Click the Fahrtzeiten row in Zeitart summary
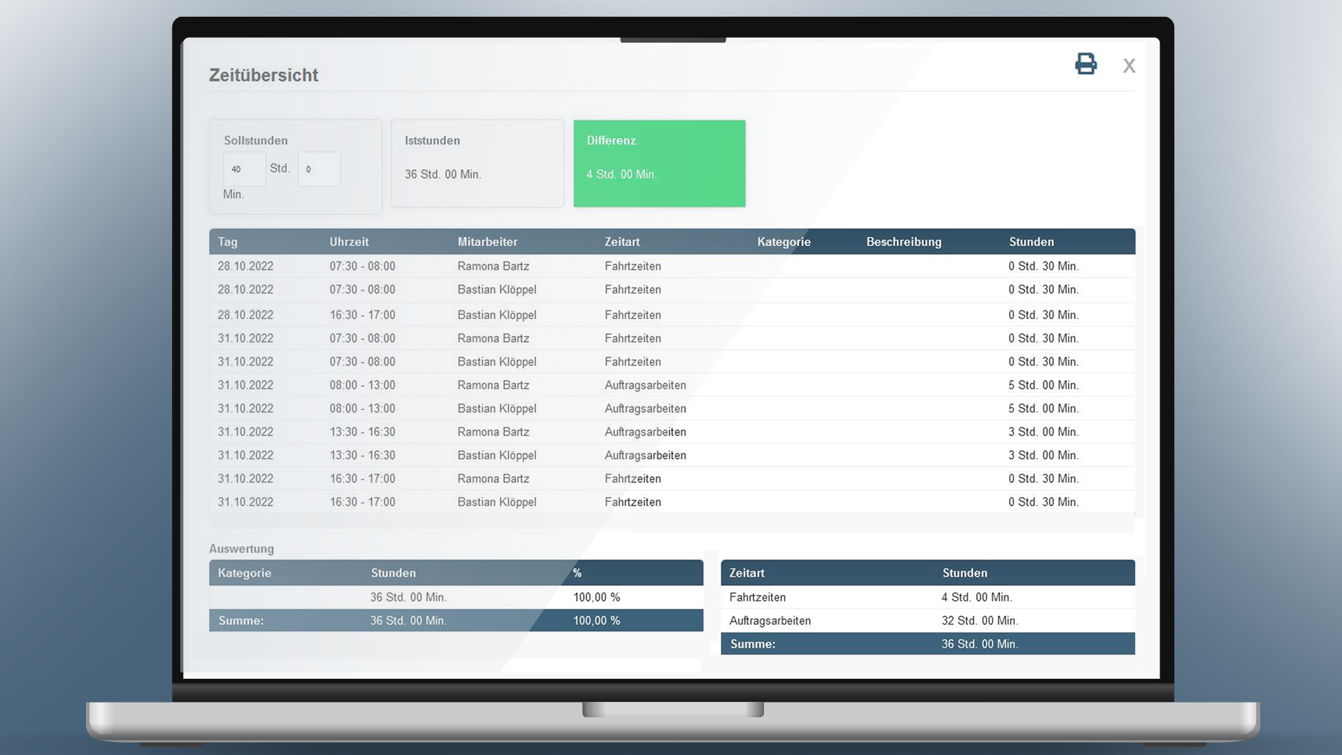 pyautogui.click(x=758, y=598)
